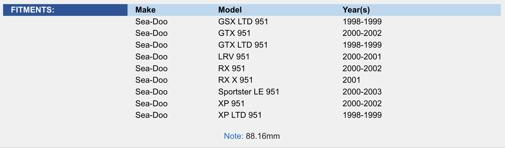505x148 pixels.
Task: Select the 2000-2003 year range cell
Action: (x=362, y=92)
